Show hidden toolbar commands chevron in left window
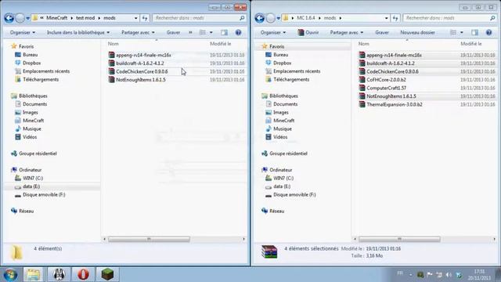Viewport: 501px width, 282px height. click(x=190, y=33)
